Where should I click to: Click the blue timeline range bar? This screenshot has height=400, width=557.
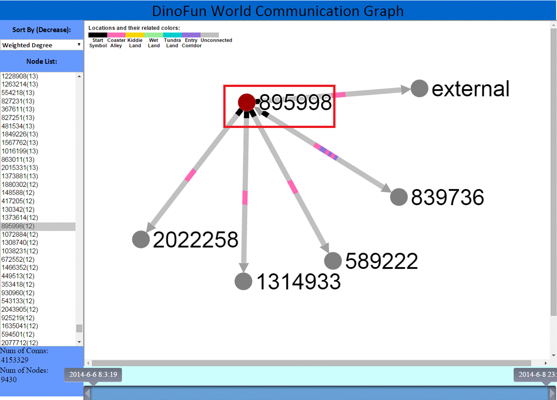click(x=320, y=393)
